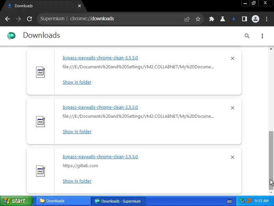Open the gitlab bypass-paywalls-chrome-clean-3.5.3.0 link
The width and height of the screenshot is (274, 206).
click(100, 157)
